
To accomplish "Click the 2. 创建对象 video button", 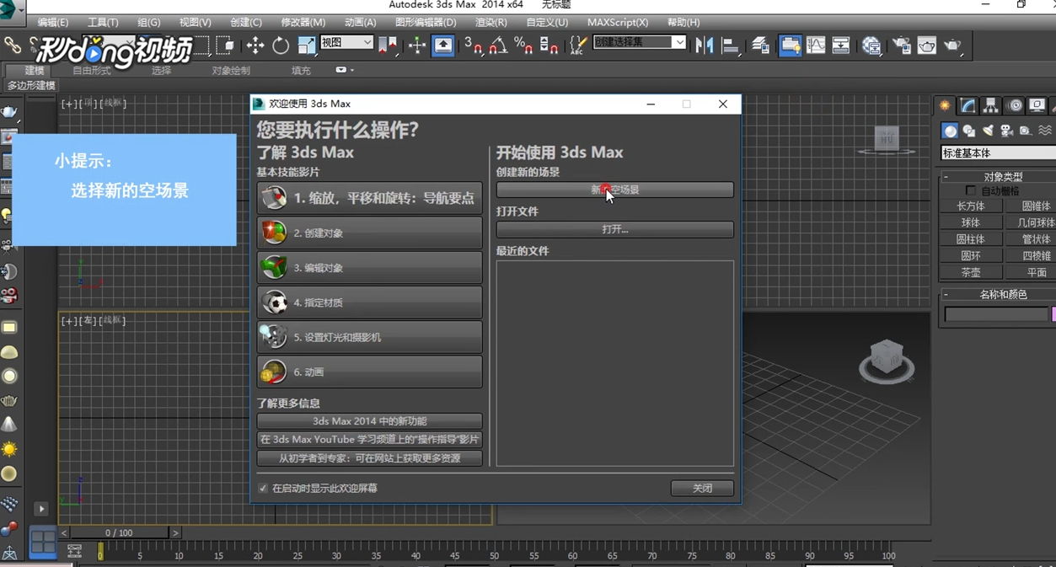I will [x=370, y=233].
